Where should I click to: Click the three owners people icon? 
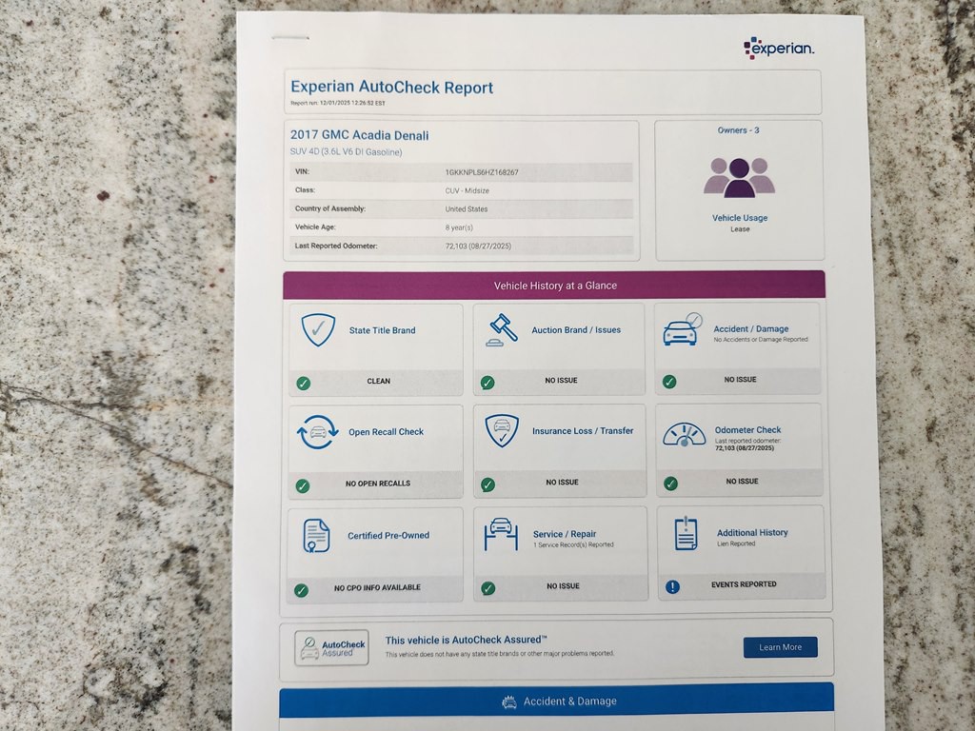tap(739, 176)
